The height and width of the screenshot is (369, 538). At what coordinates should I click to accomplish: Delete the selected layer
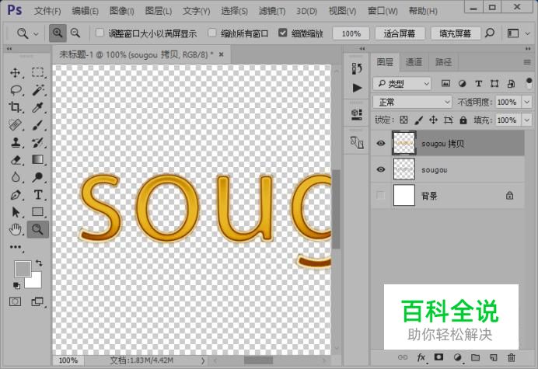click(512, 357)
